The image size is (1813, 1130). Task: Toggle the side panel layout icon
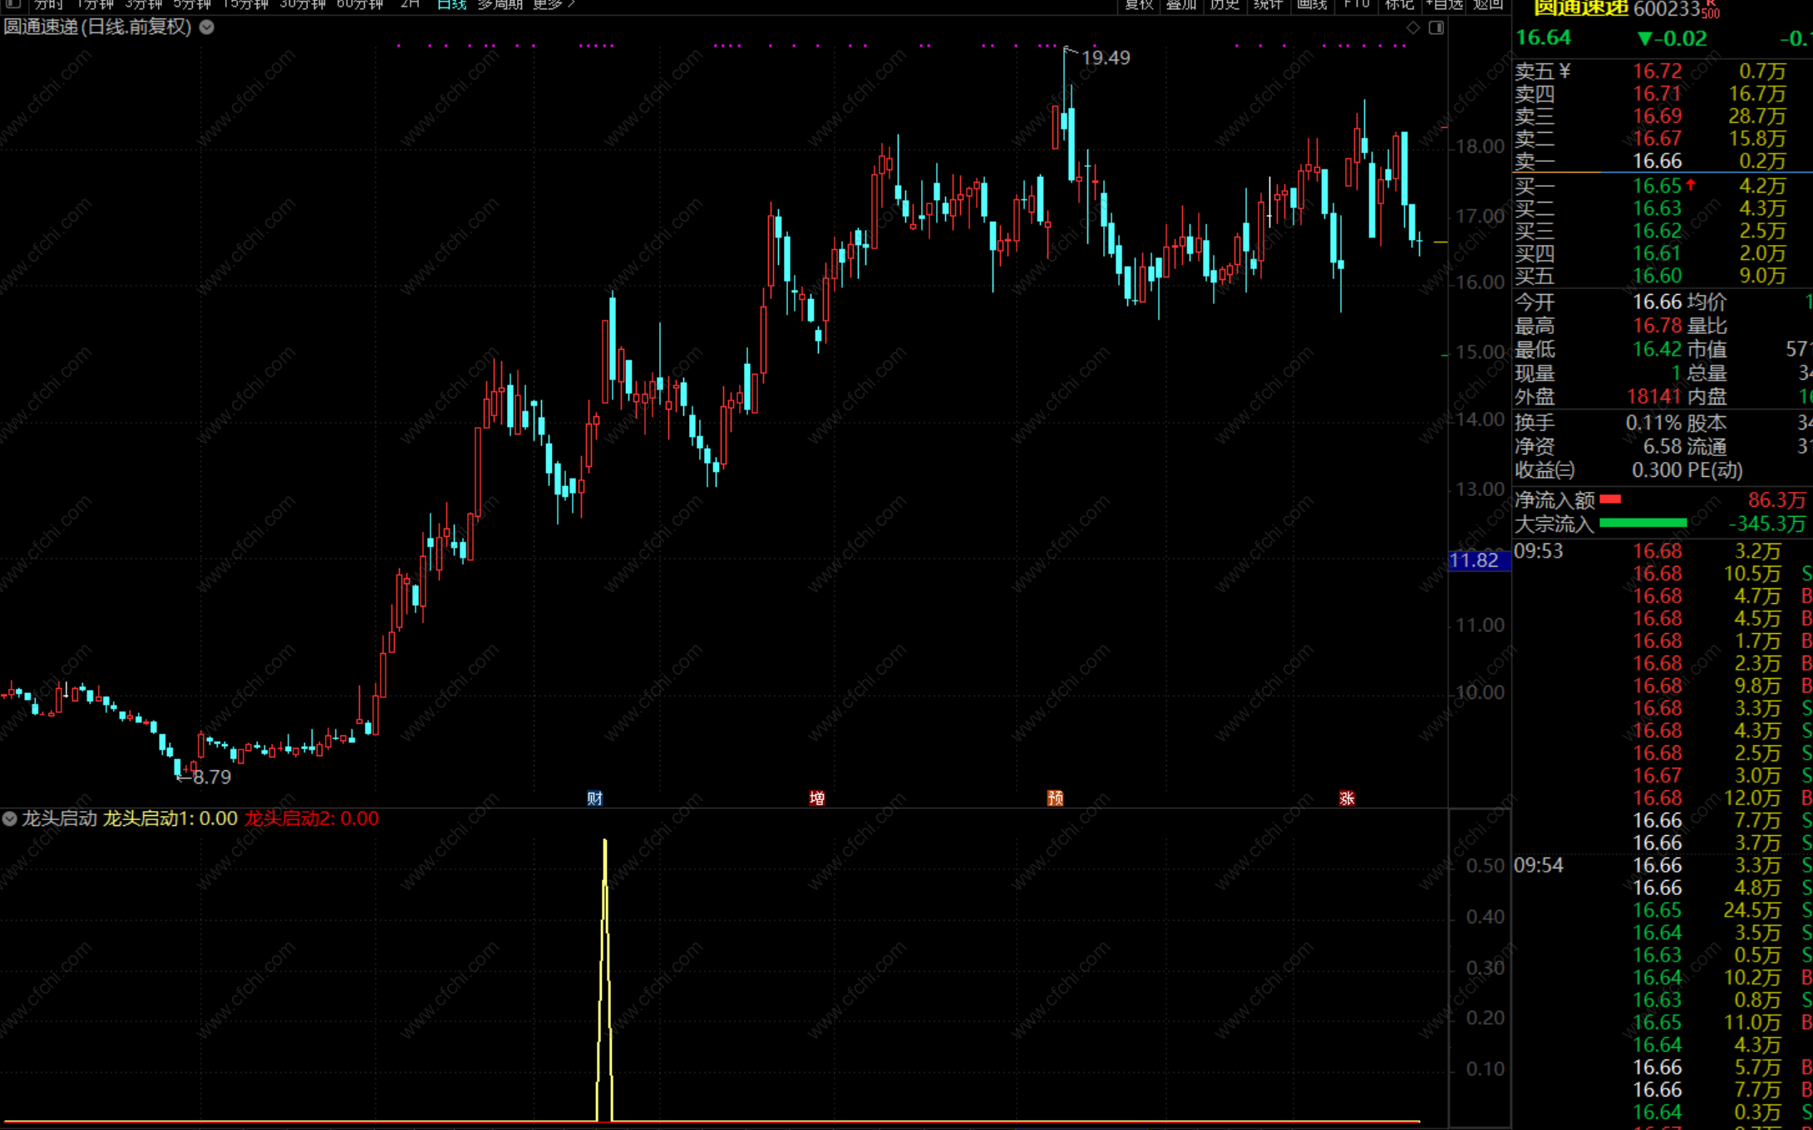coord(1436,27)
